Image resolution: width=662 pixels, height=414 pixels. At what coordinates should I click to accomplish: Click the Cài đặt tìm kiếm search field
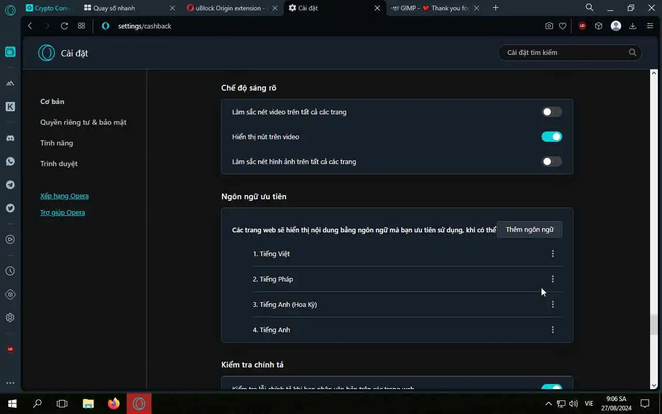pos(569,52)
